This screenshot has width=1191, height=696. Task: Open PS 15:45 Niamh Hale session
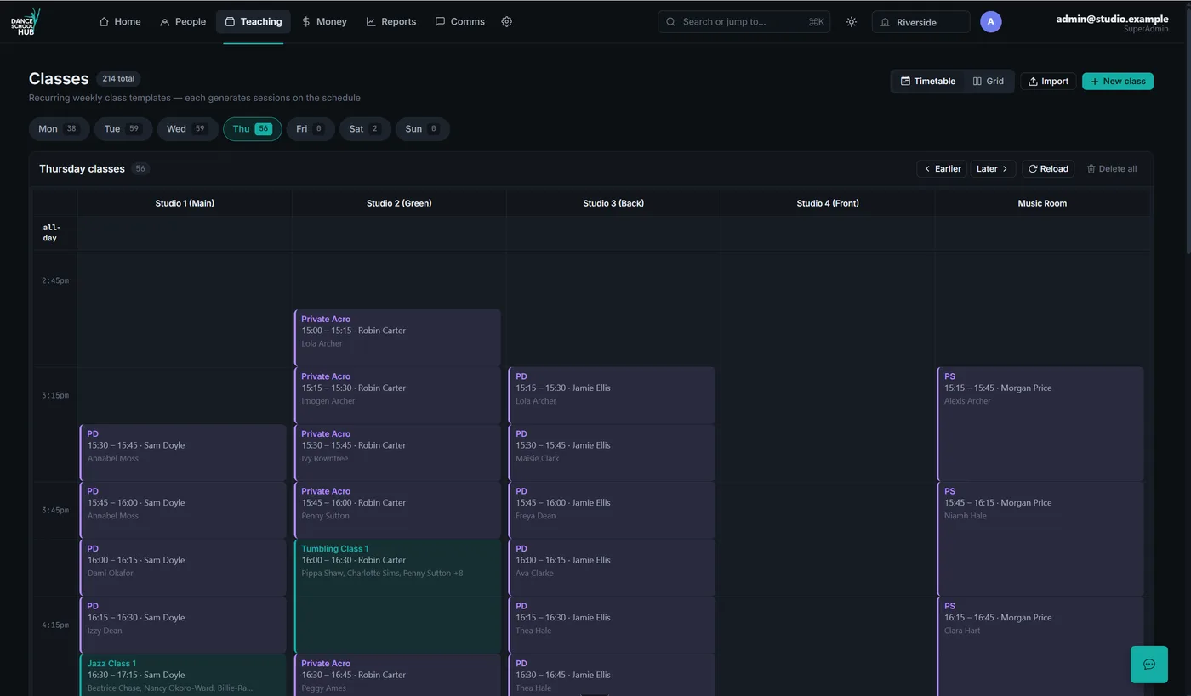(1040, 539)
